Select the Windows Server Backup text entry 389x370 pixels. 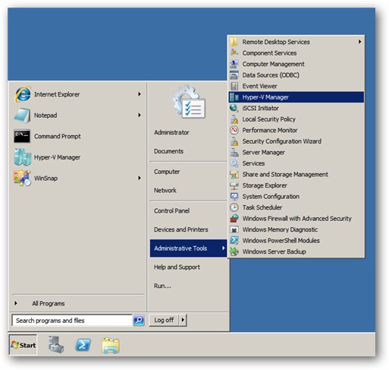tap(274, 251)
